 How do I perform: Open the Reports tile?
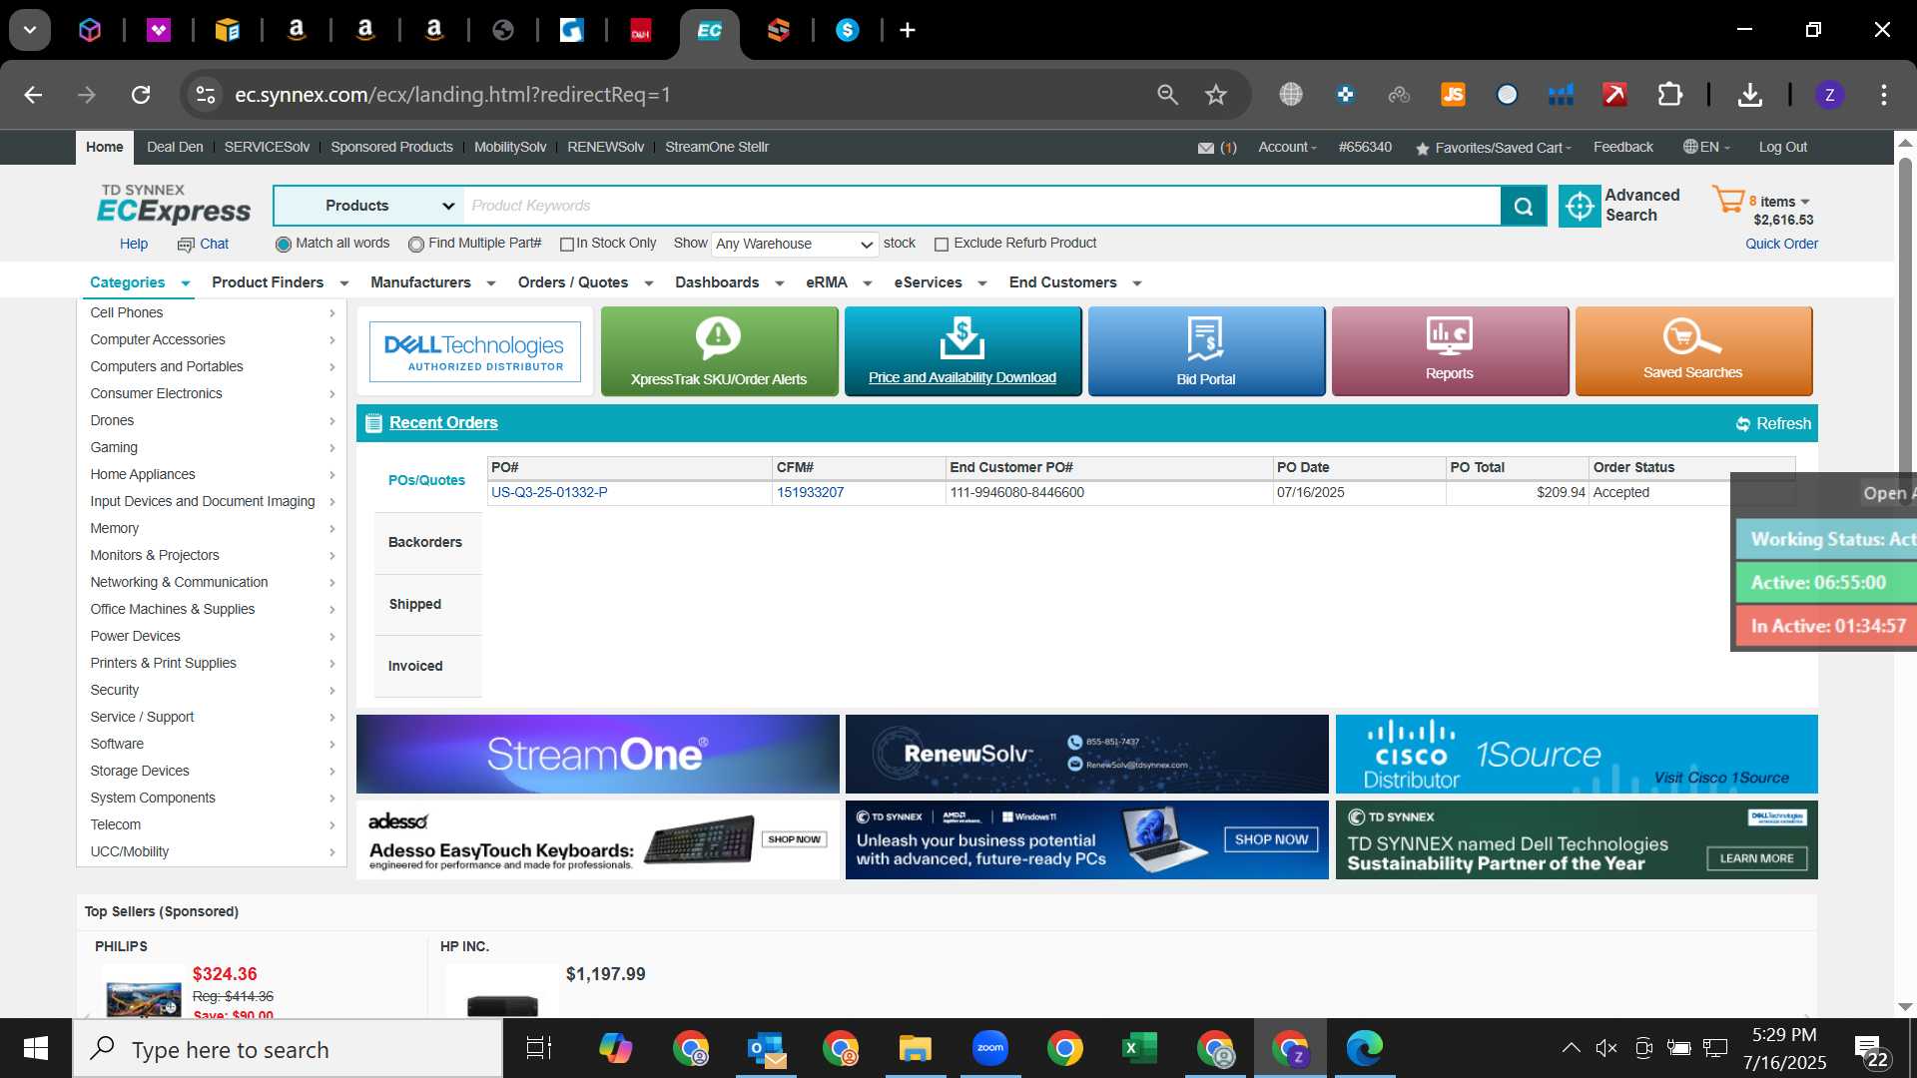tap(1450, 351)
